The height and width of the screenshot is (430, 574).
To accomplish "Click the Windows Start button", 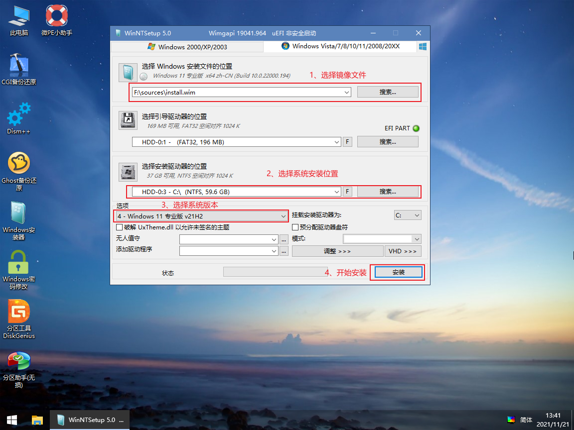I will [x=12, y=420].
